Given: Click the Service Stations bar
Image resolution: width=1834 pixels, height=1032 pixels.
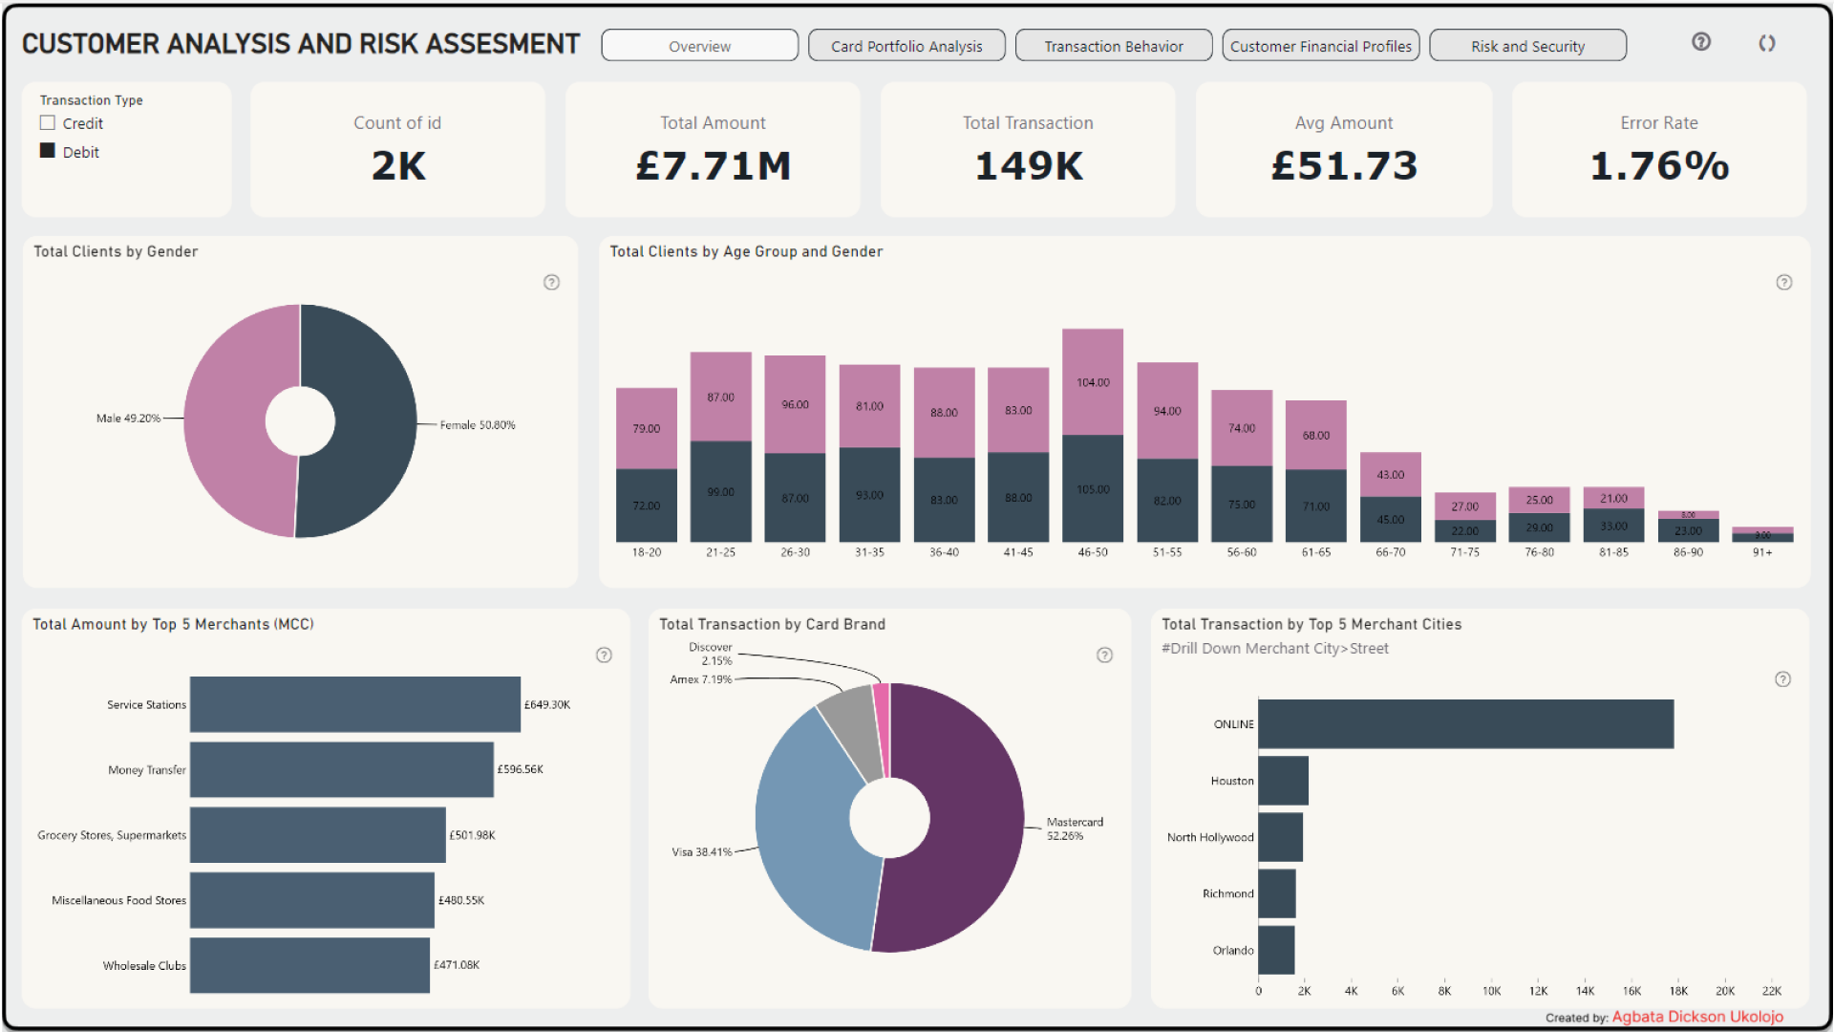Looking at the screenshot, I should point(355,704).
